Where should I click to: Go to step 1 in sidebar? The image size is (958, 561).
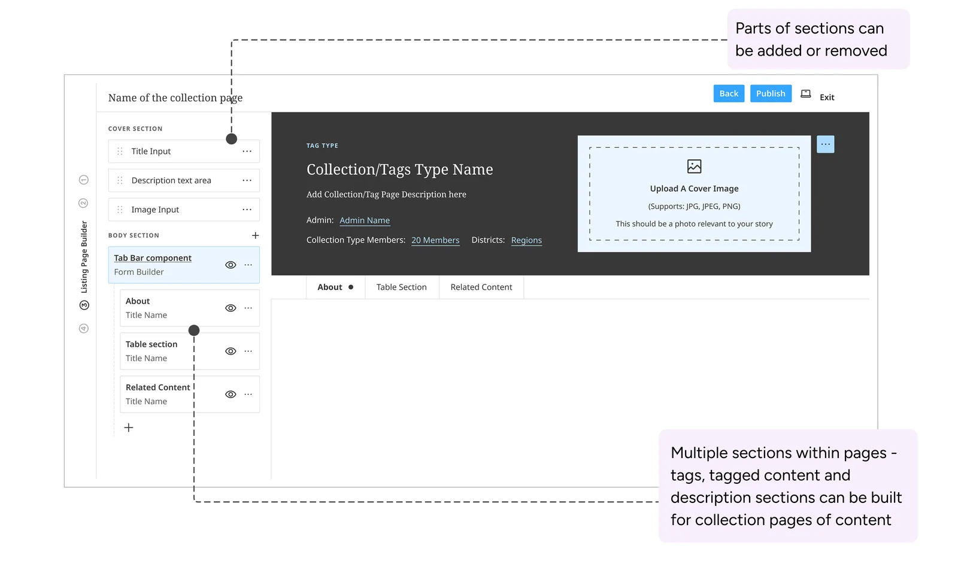[84, 180]
